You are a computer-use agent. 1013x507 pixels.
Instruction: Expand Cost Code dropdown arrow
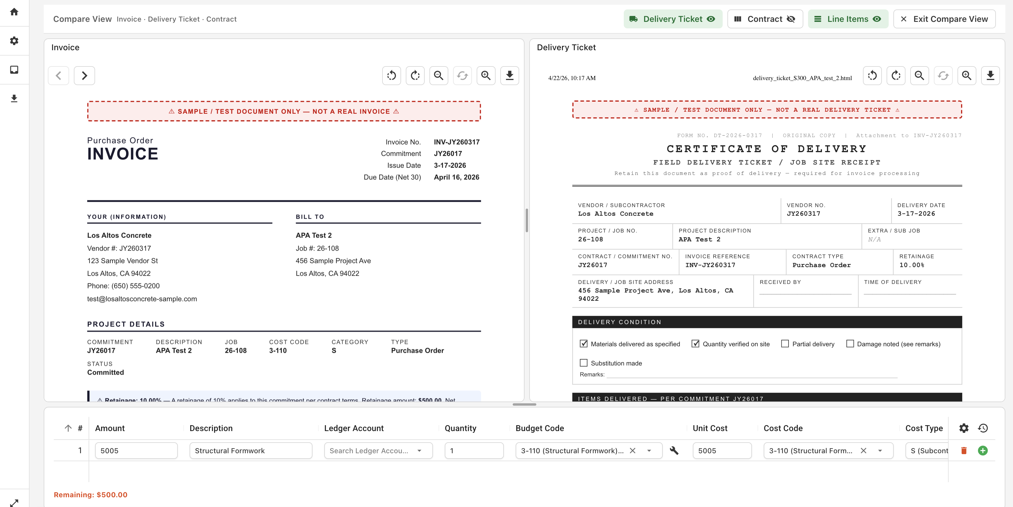[x=880, y=451]
